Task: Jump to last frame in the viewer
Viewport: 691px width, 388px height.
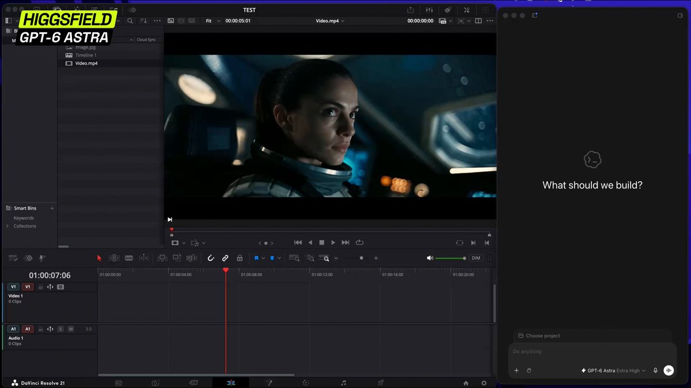Action: (x=345, y=243)
